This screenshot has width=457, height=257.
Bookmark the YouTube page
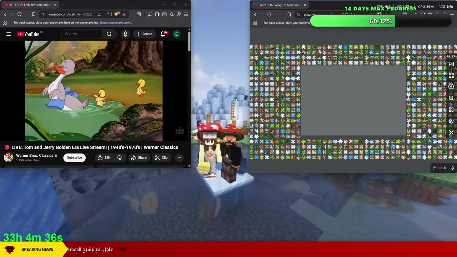34,14
